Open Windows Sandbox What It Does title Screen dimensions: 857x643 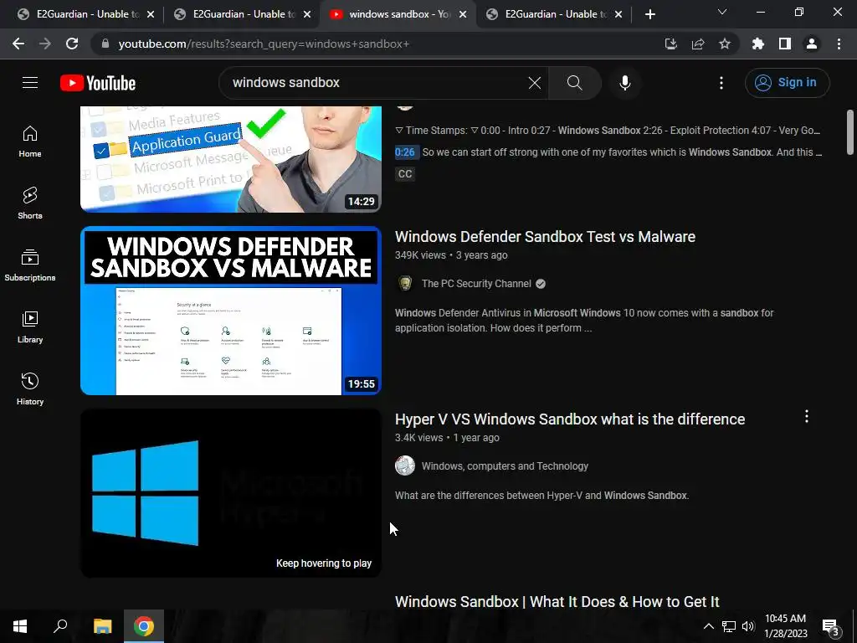pyautogui.click(x=557, y=601)
